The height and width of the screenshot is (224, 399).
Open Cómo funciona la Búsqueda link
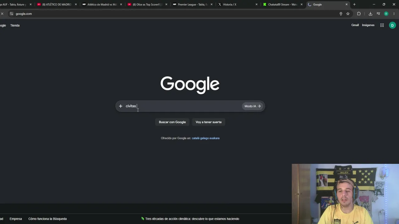pos(47,219)
